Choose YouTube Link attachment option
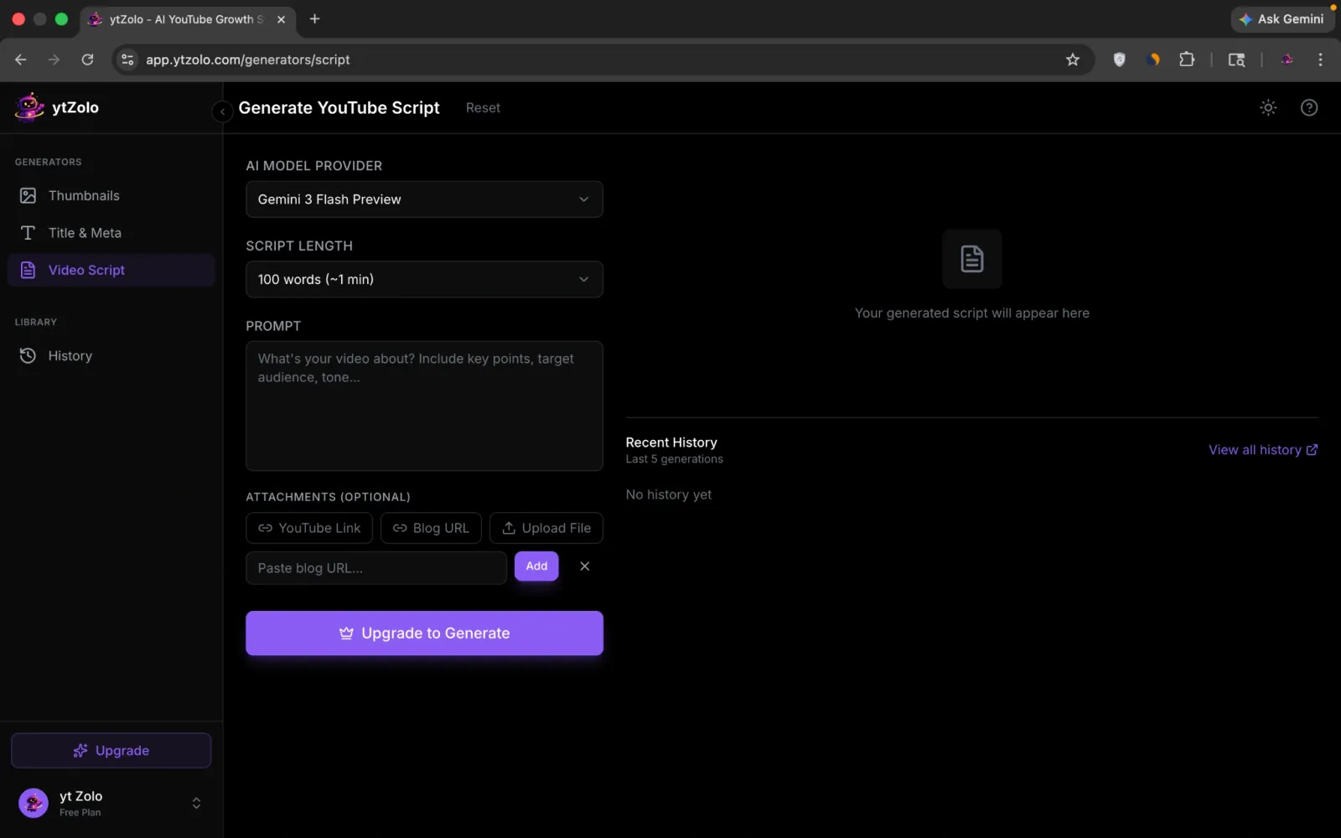1341x838 pixels. point(309,528)
